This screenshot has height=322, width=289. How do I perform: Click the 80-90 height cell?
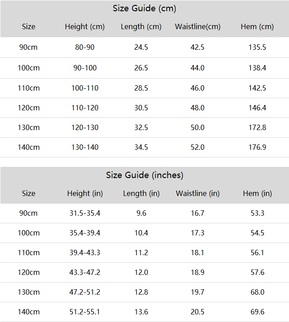pos(85,48)
